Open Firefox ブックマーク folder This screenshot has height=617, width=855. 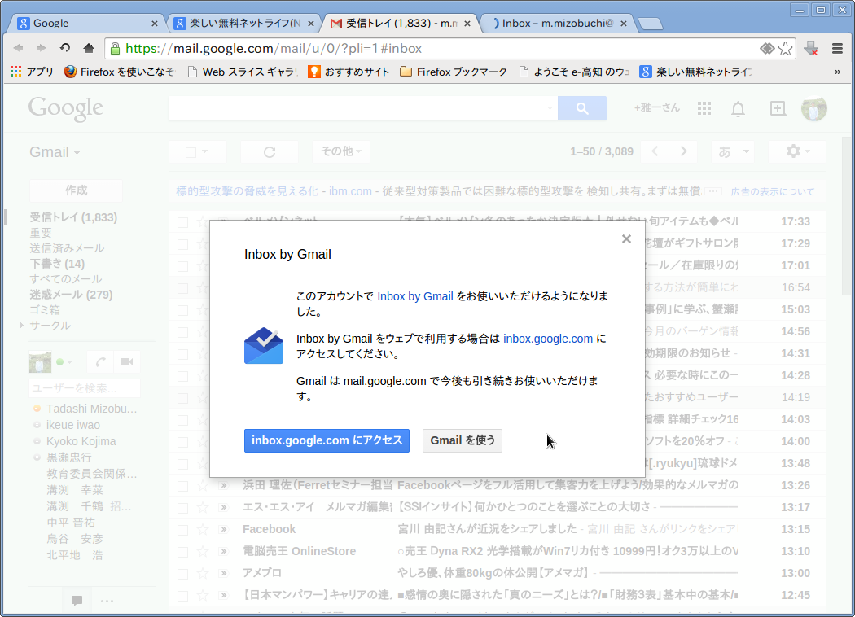[454, 72]
